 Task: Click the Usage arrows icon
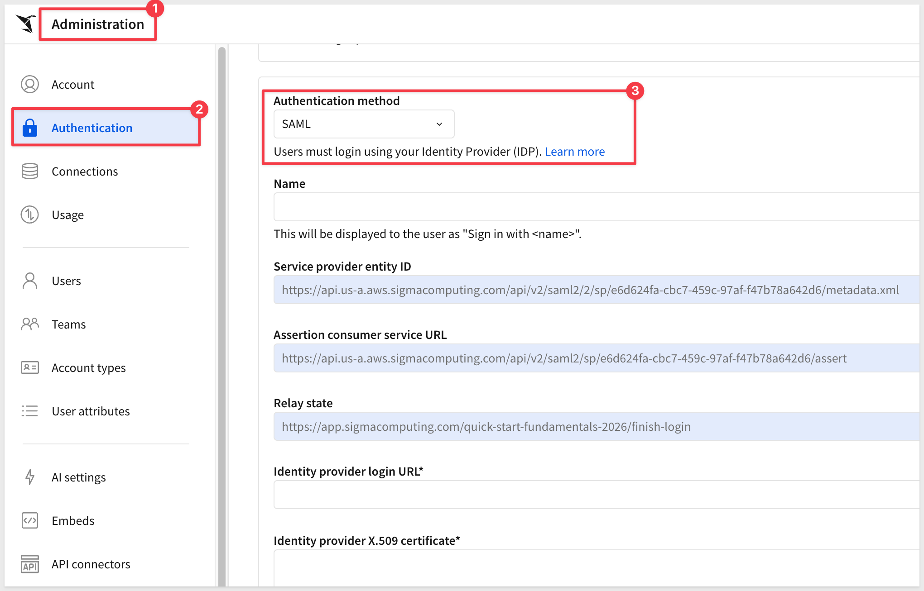point(30,215)
